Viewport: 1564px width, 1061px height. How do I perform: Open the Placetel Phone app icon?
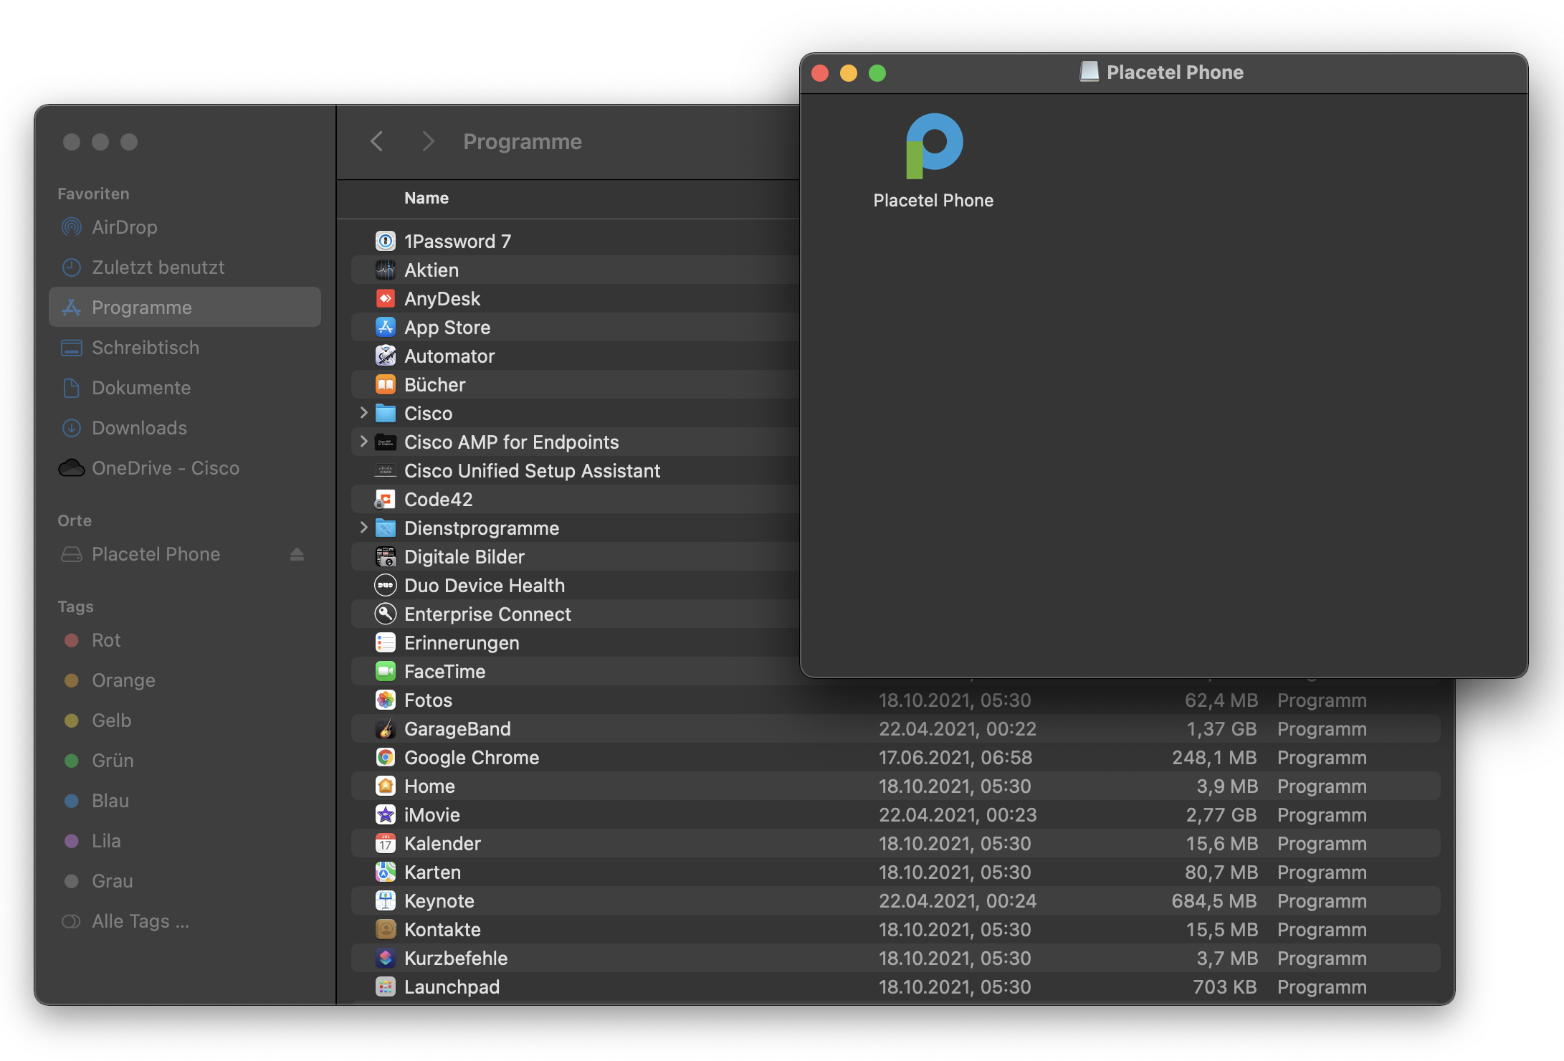point(934,146)
